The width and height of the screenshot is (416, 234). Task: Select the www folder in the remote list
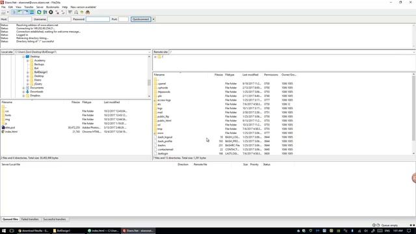161,133
